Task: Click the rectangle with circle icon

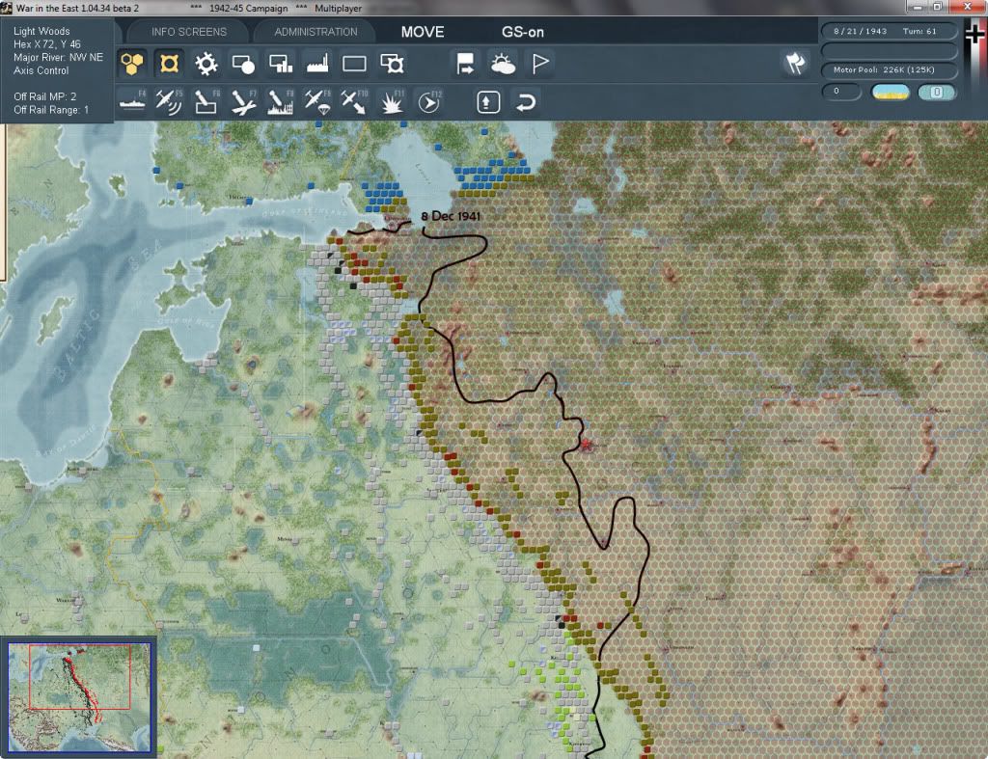Action: click(x=243, y=64)
